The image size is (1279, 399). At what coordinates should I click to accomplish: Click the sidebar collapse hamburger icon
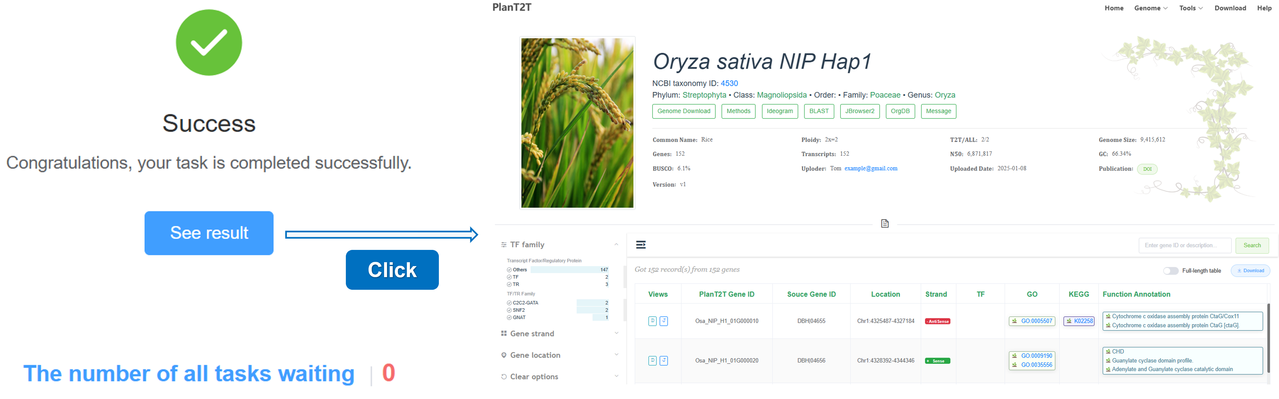coord(640,245)
